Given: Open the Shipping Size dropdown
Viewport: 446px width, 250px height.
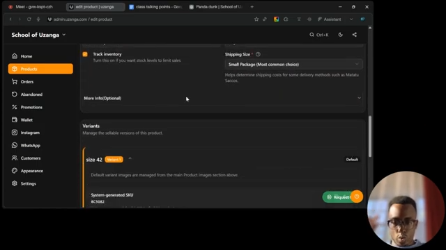Looking at the screenshot, I should (x=294, y=65).
